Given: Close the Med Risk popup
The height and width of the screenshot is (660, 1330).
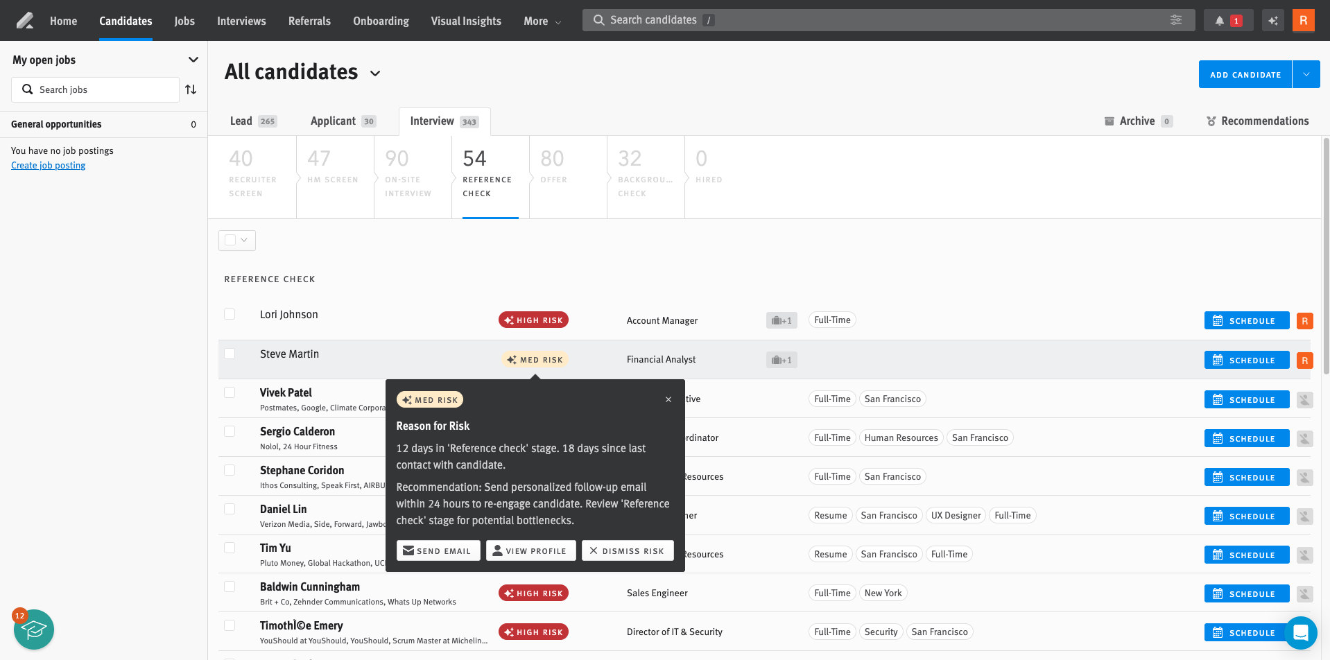Looking at the screenshot, I should click(668, 399).
